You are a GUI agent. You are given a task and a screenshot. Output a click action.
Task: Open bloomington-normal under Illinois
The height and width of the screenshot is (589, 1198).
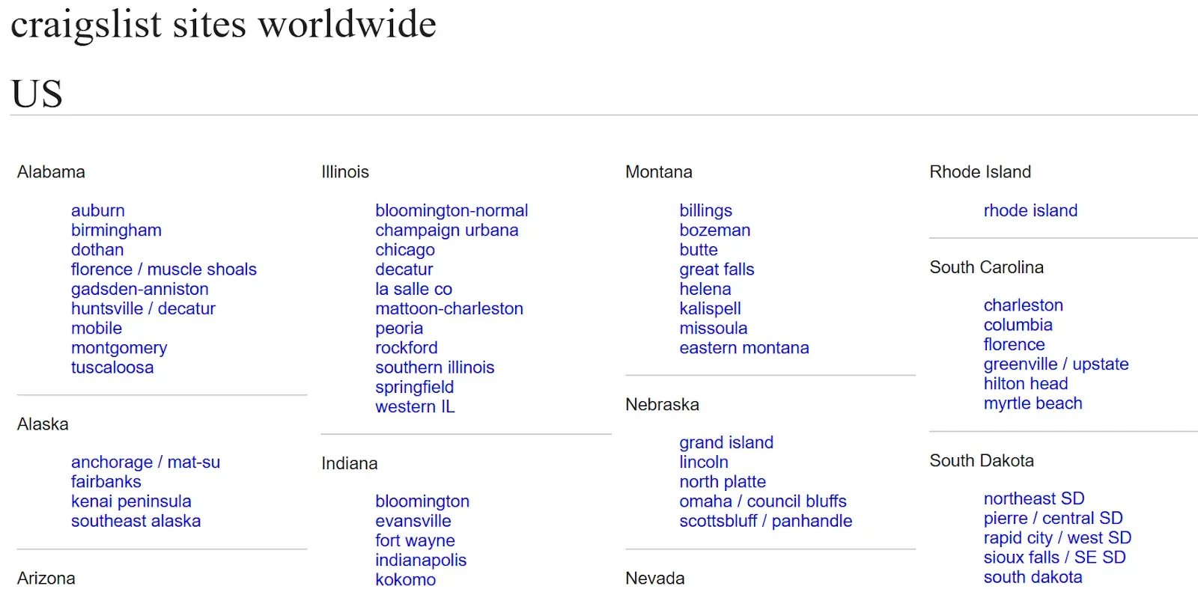pos(451,211)
